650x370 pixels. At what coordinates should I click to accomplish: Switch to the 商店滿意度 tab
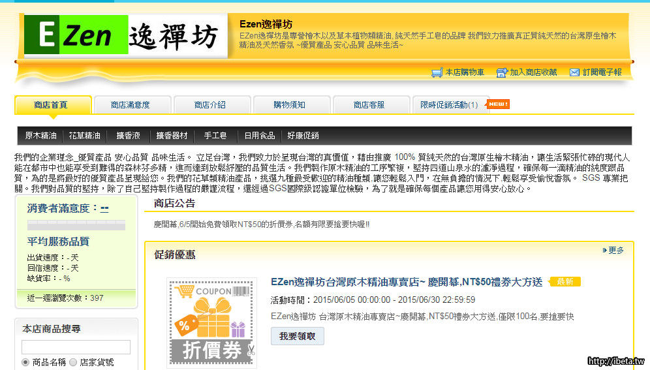pyautogui.click(x=130, y=105)
